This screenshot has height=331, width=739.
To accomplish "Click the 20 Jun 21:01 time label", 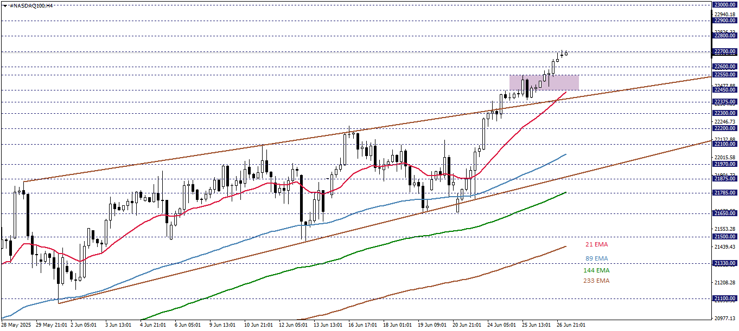I will (467, 325).
